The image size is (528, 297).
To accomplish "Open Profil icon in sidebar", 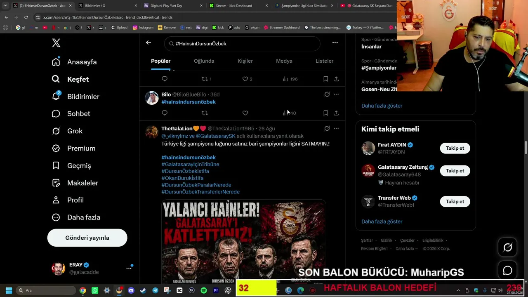I will click(56, 200).
